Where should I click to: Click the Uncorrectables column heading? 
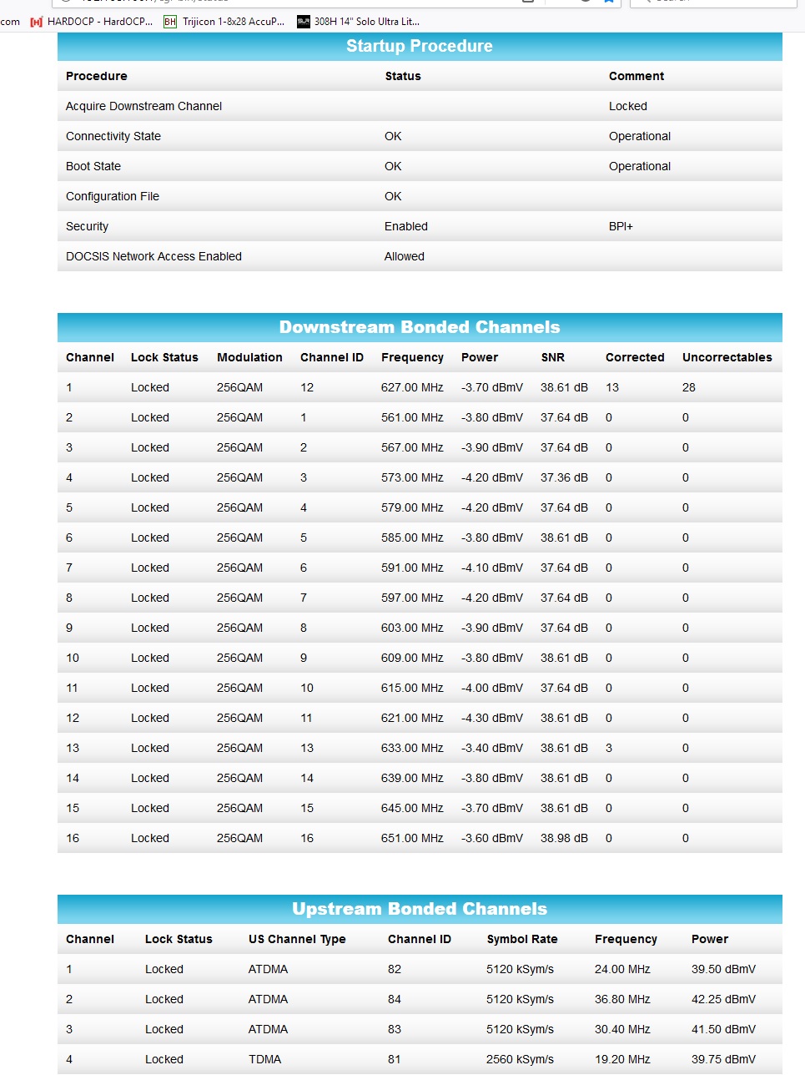point(727,357)
